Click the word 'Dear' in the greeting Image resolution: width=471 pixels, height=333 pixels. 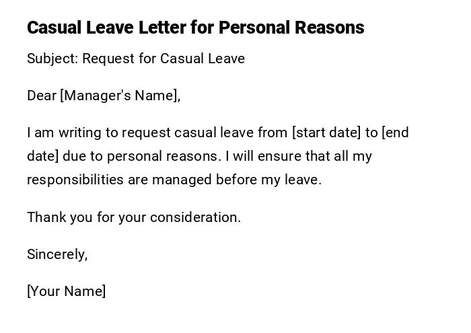tap(42, 96)
